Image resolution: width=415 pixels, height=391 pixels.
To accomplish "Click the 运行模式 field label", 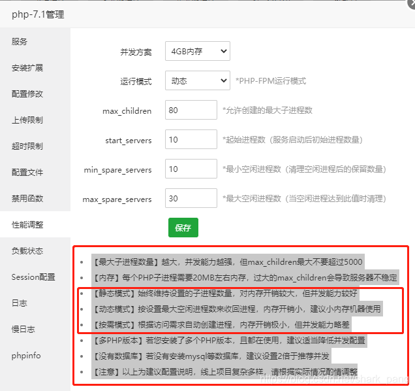I will pyautogui.click(x=136, y=81).
